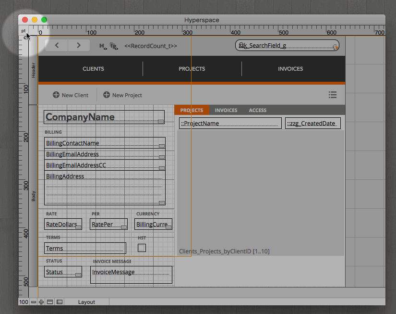
Task: Click the badge icon on RatePer field
Action: [x=124, y=227]
